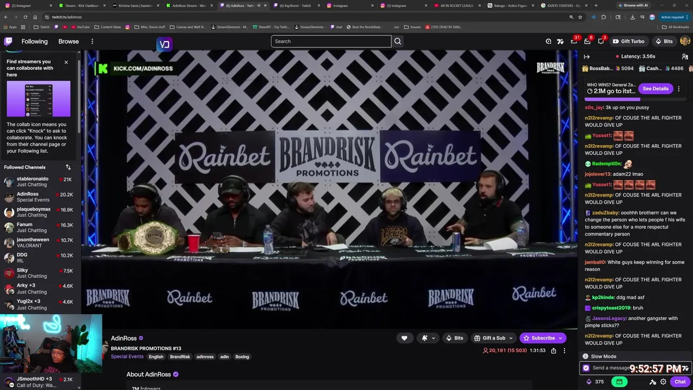Open prediction card three-dot options
This screenshot has width=693, height=390.
click(678, 88)
